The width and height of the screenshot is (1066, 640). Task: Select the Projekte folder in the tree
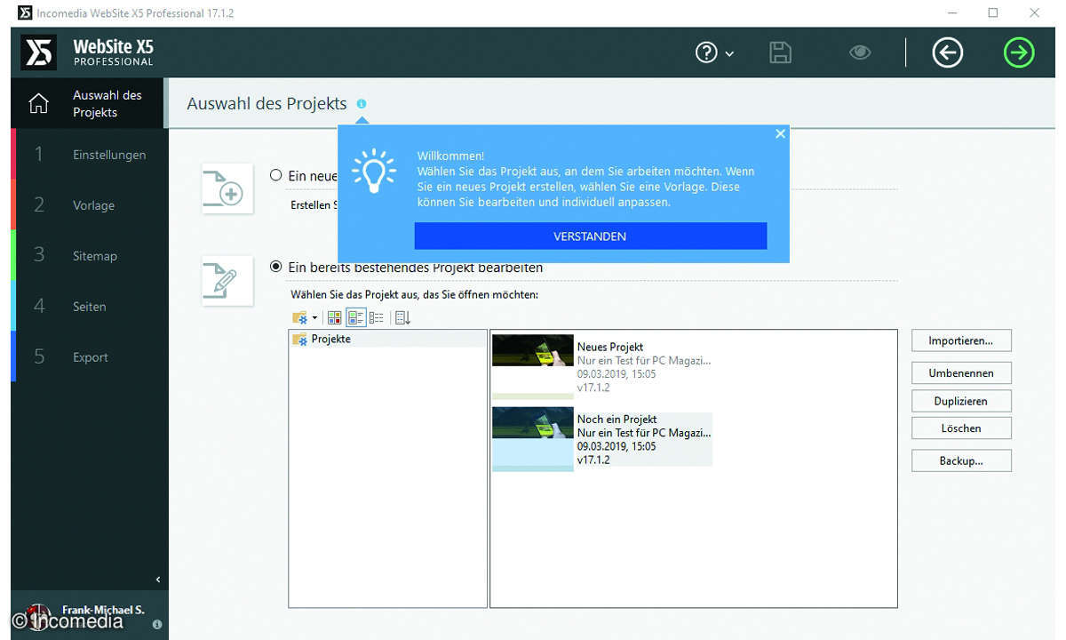point(388,339)
